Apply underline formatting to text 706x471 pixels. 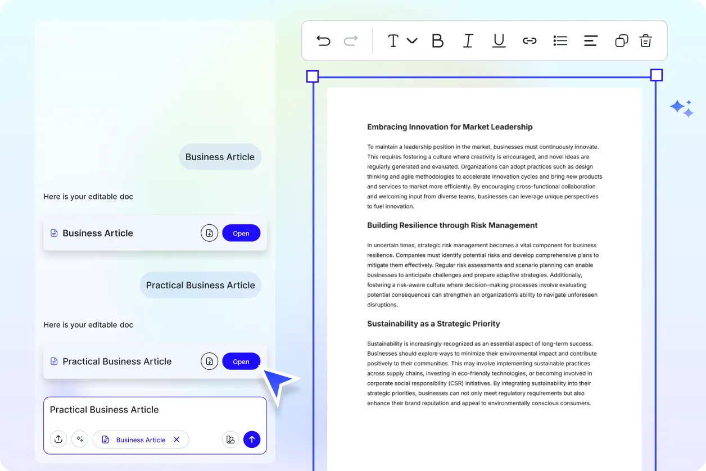499,40
